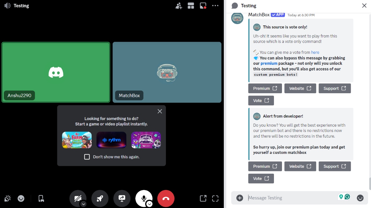Mute yourself with the microphone button
Image resolution: width=371 pixels, height=208 pixels.
point(144,198)
